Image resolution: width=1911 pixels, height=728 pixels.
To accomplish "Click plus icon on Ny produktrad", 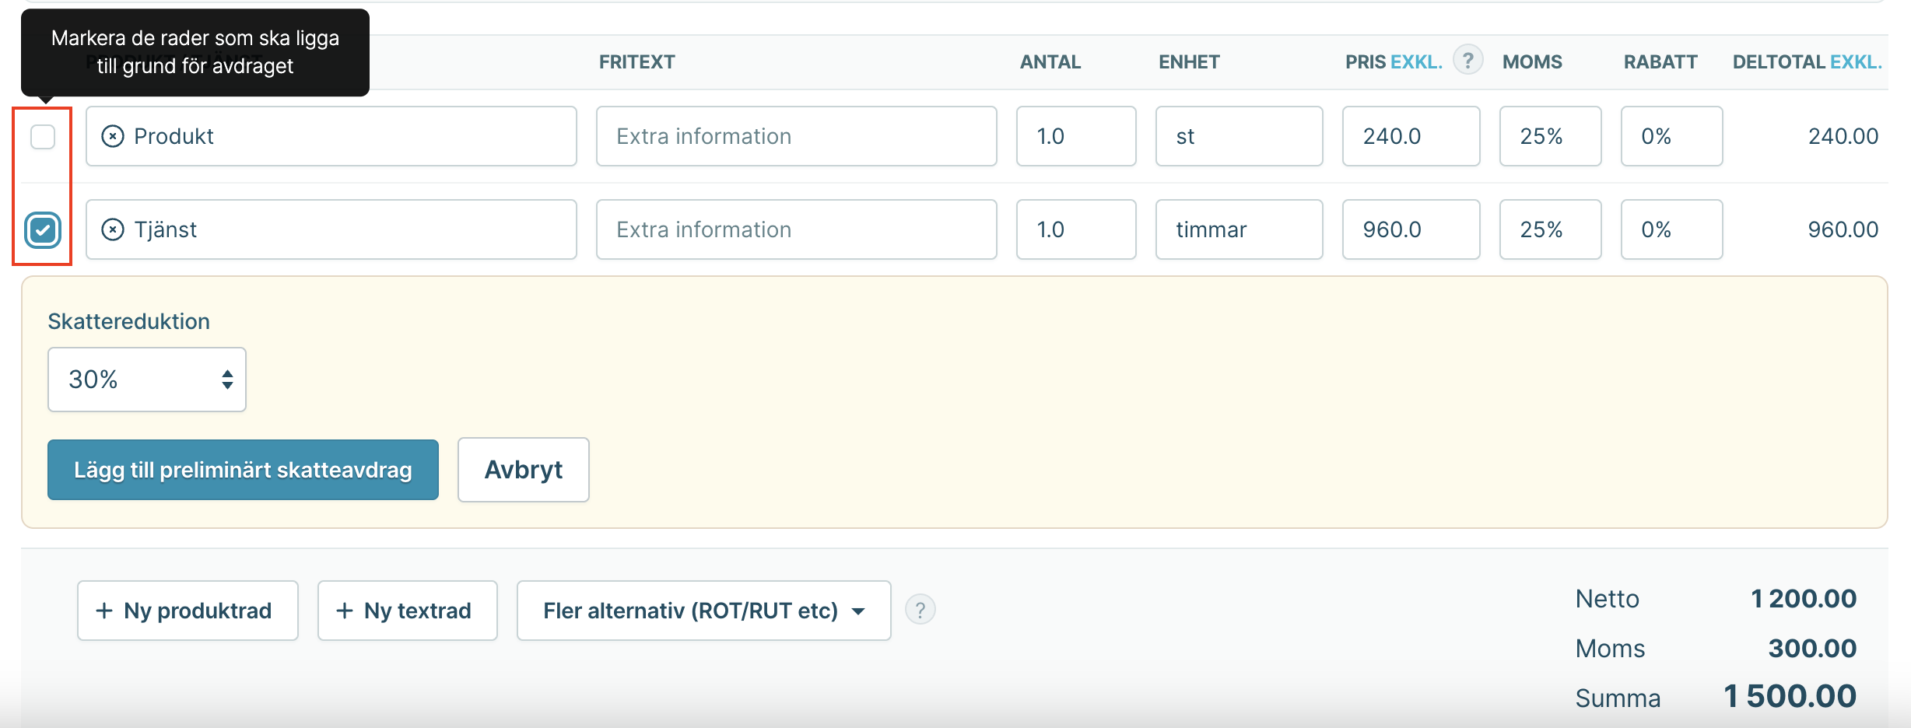I will [x=104, y=611].
